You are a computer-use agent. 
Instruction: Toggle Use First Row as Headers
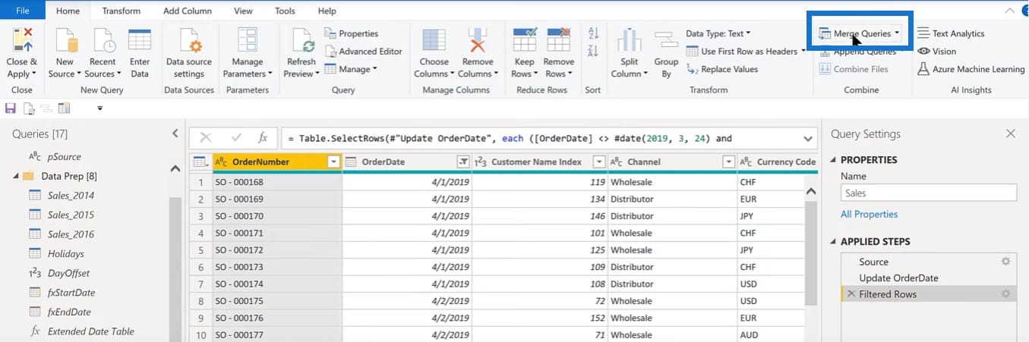click(x=746, y=52)
